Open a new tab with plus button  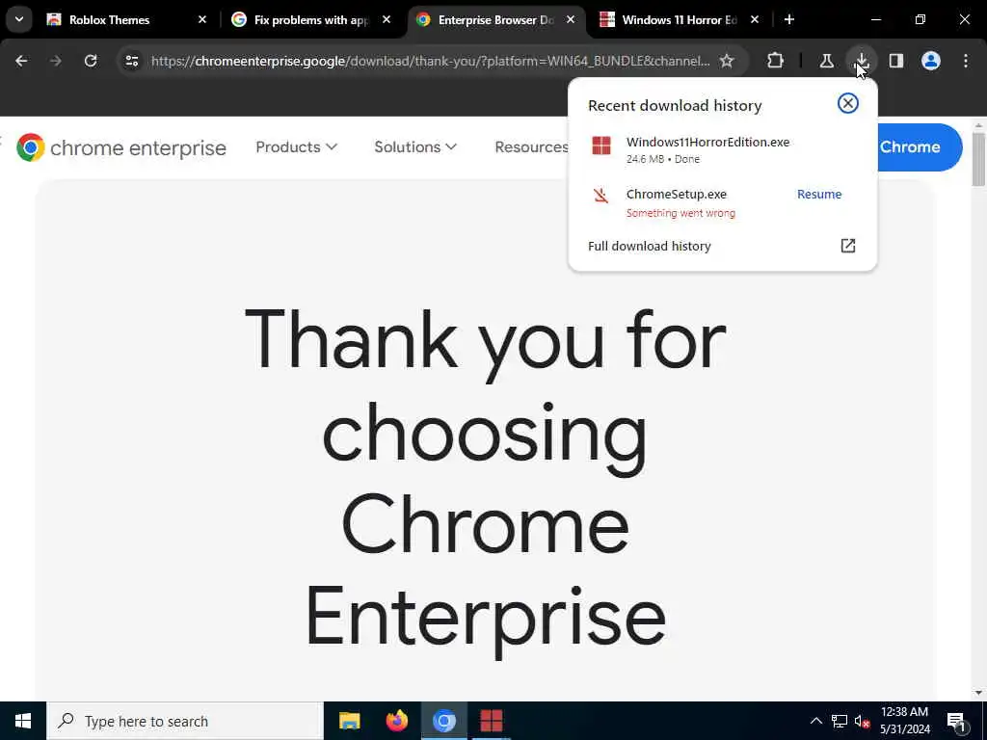789,19
